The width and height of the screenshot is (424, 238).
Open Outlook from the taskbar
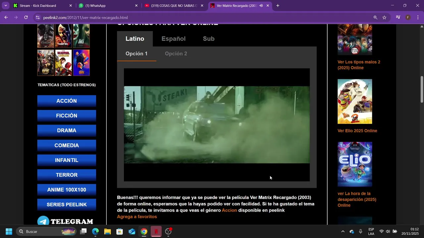click(x=132, y=231)
